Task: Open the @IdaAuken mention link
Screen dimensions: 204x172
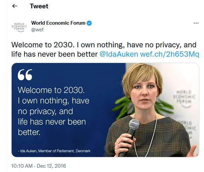Action: pos(119,54)
